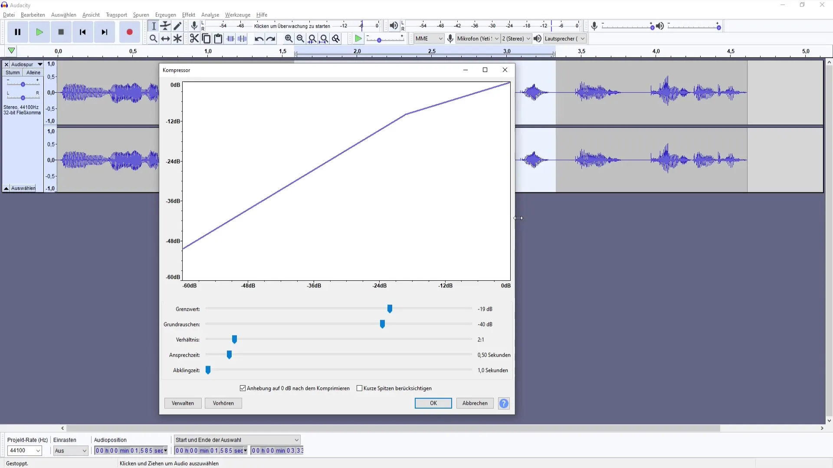This screenshot has width=833, height=468.
Task: Open Start und Ende der Auswahl dropdown
Action: 237,440
